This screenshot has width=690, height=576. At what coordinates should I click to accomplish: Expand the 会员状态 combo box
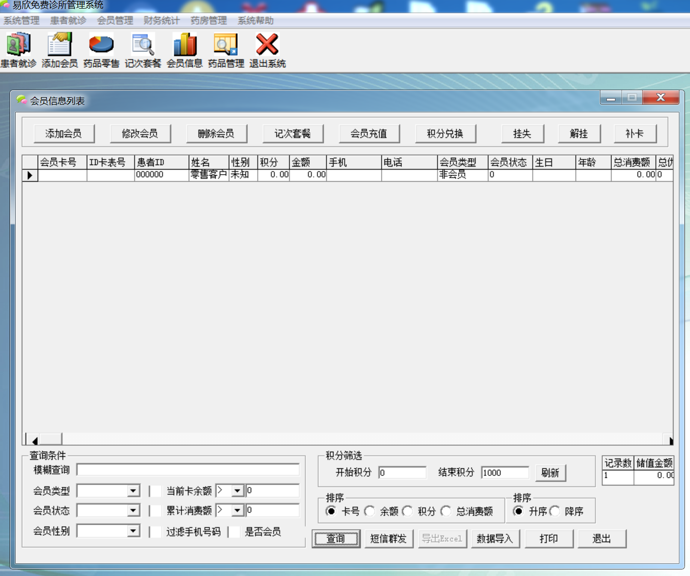[x=133, y=510]
